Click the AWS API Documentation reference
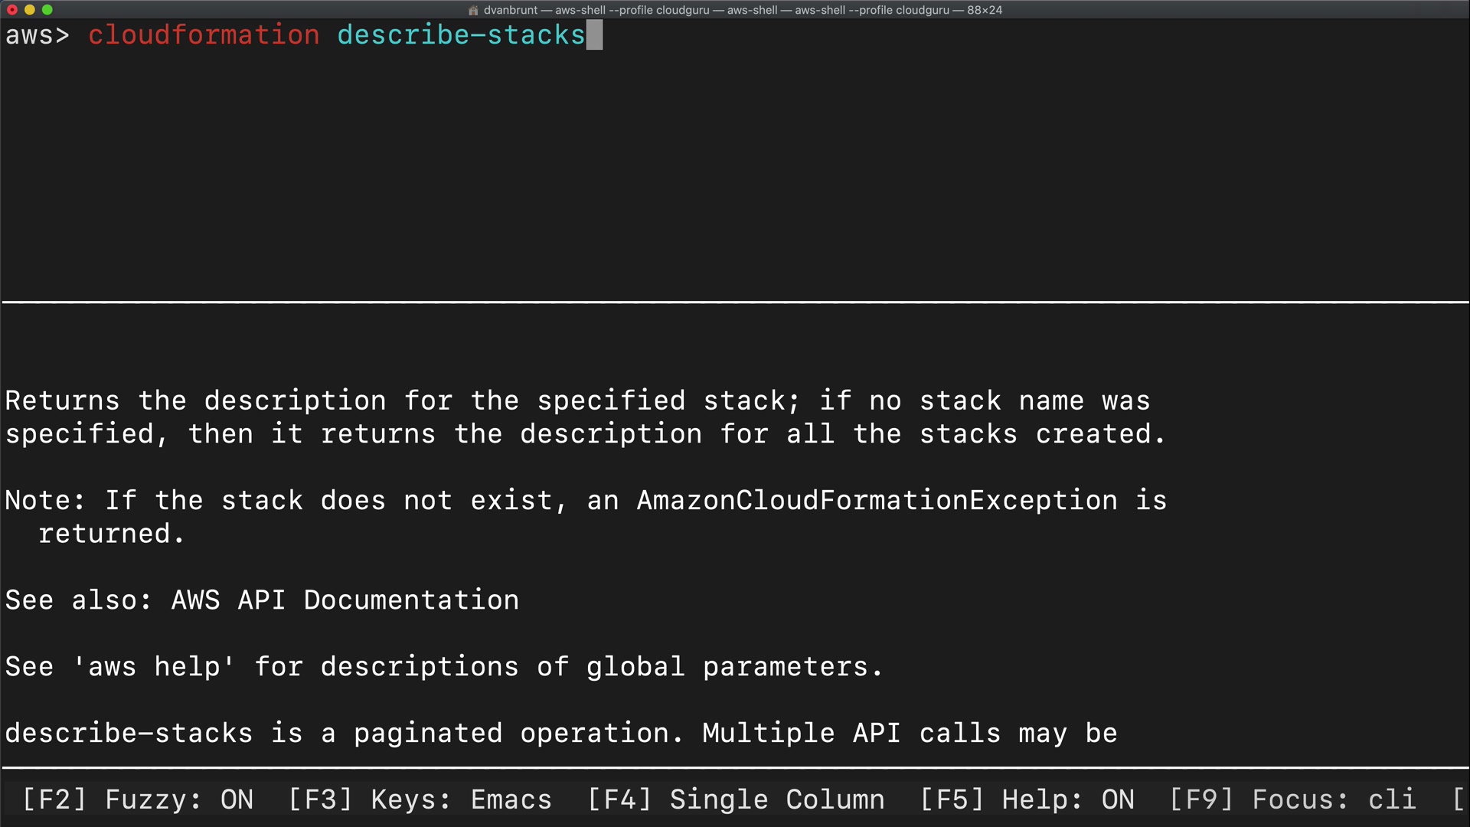The width and height of the screenshot is (1470, 827). pyautogui.click(x=345, y=600)
